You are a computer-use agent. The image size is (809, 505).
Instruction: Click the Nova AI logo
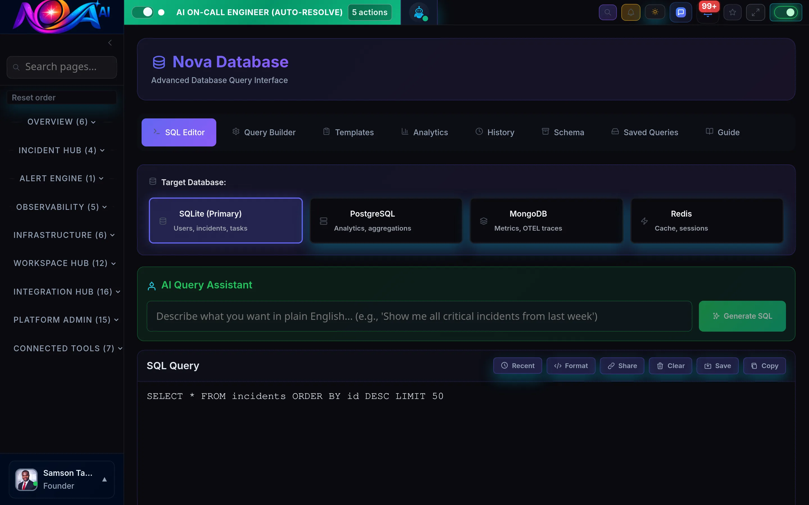pyautogui.click(x=60, y=16)
